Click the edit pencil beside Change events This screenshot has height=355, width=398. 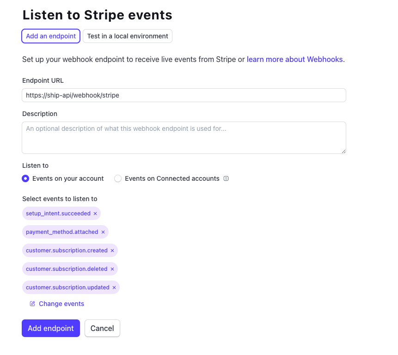pyautogui.click(x=31, y=304)
